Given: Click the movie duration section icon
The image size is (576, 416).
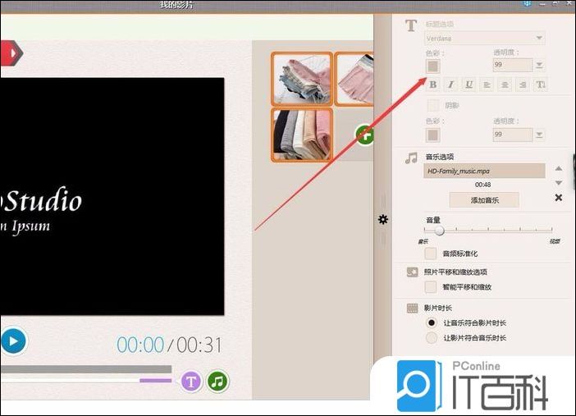Looking at the screenshot, I should pyautogui.click(x=412, y=308).
